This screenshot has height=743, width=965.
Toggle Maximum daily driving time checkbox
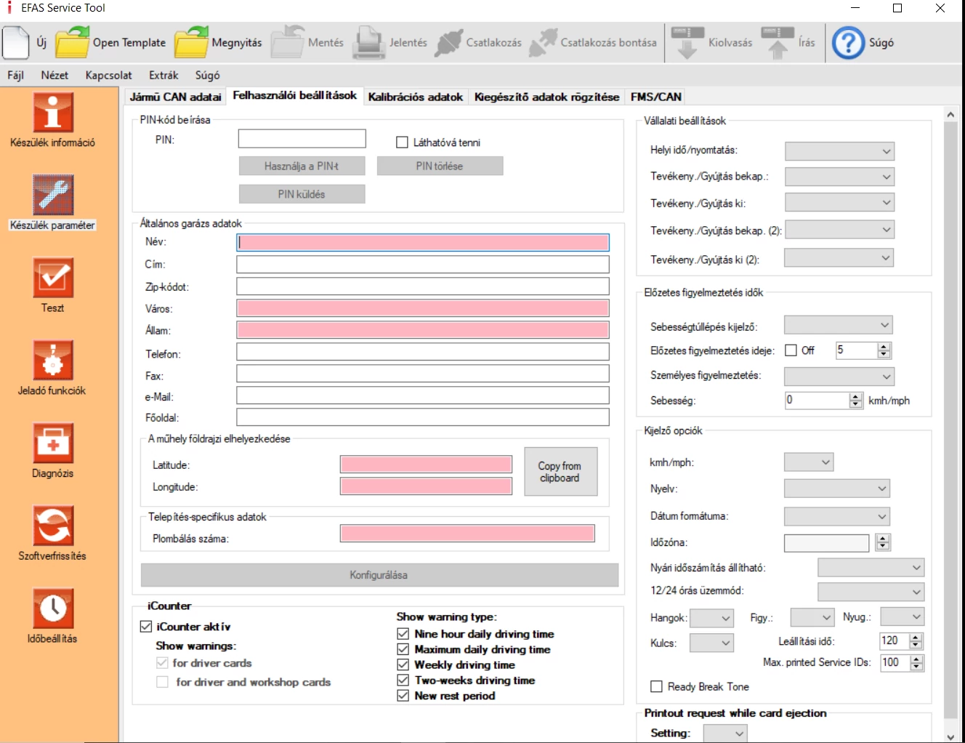pos(403,649)
